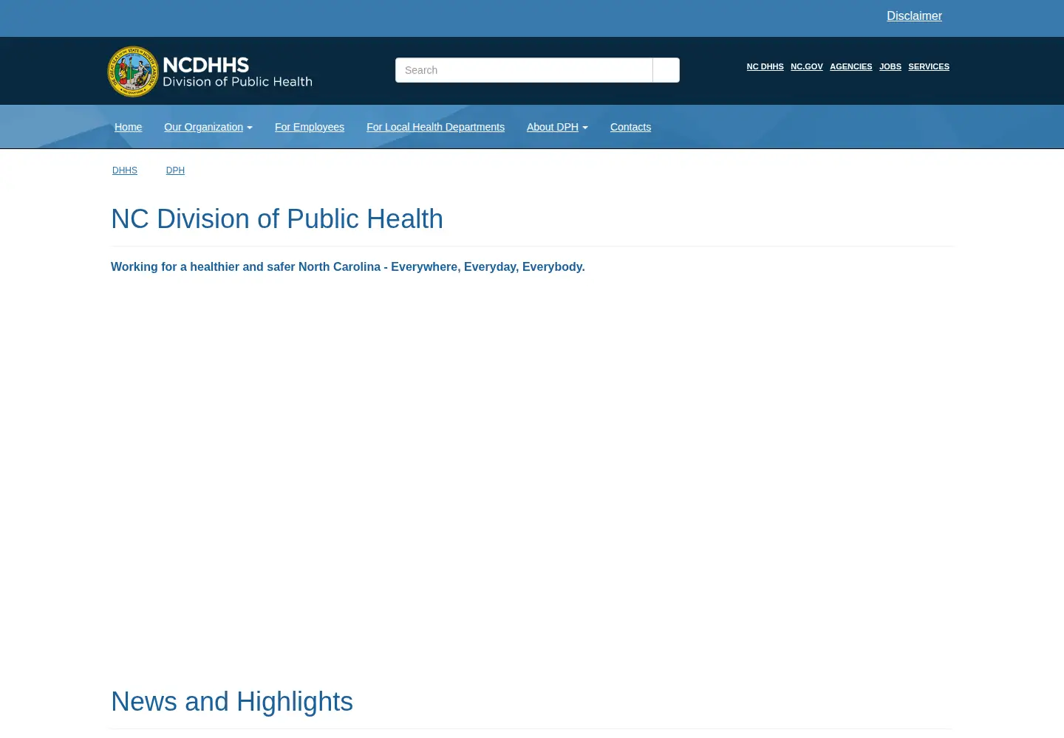
Task: Open the JOBS link
Action: pos(890,66)
